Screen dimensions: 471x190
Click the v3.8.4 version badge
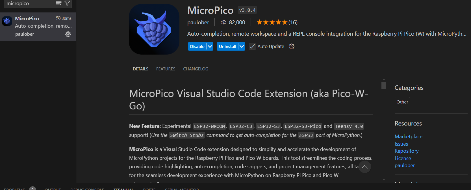click(x=247, y=10)
